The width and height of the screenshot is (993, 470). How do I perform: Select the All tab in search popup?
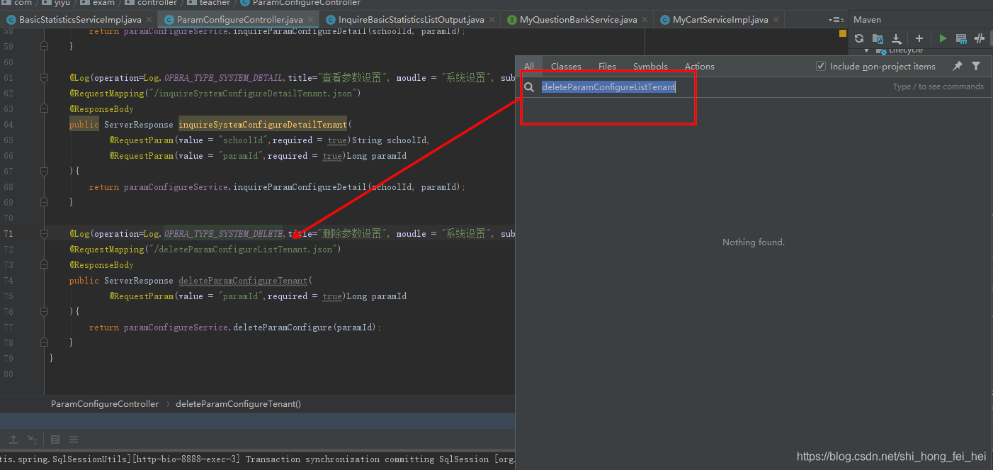tap(529, 66)
